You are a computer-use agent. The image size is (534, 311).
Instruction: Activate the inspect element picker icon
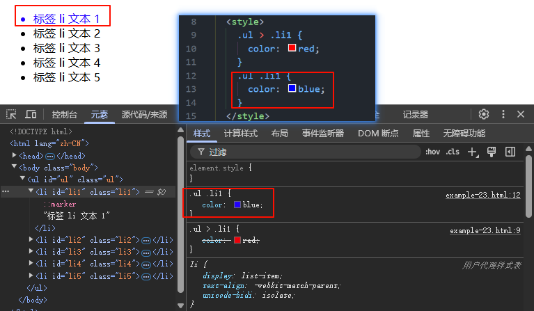(12, 114)
